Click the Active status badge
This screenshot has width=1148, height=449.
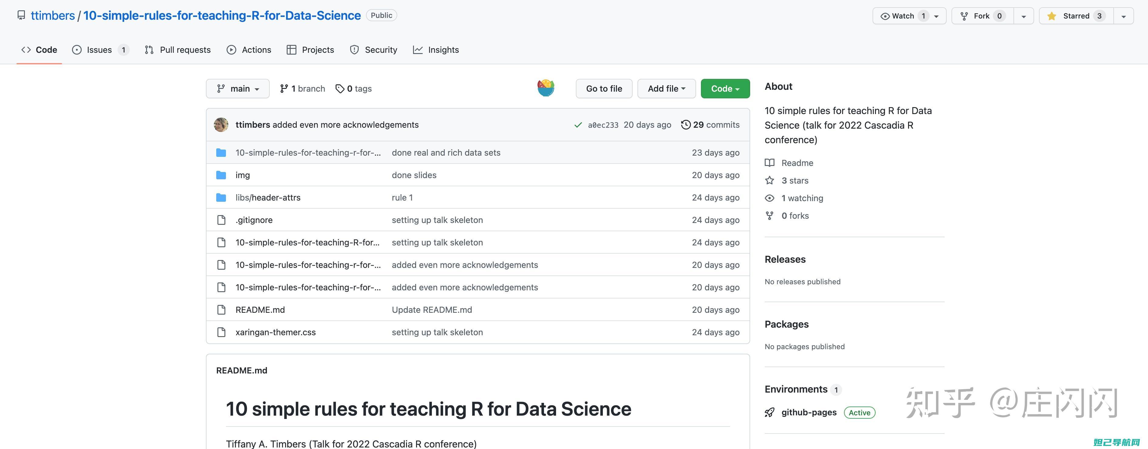point(859,413)
